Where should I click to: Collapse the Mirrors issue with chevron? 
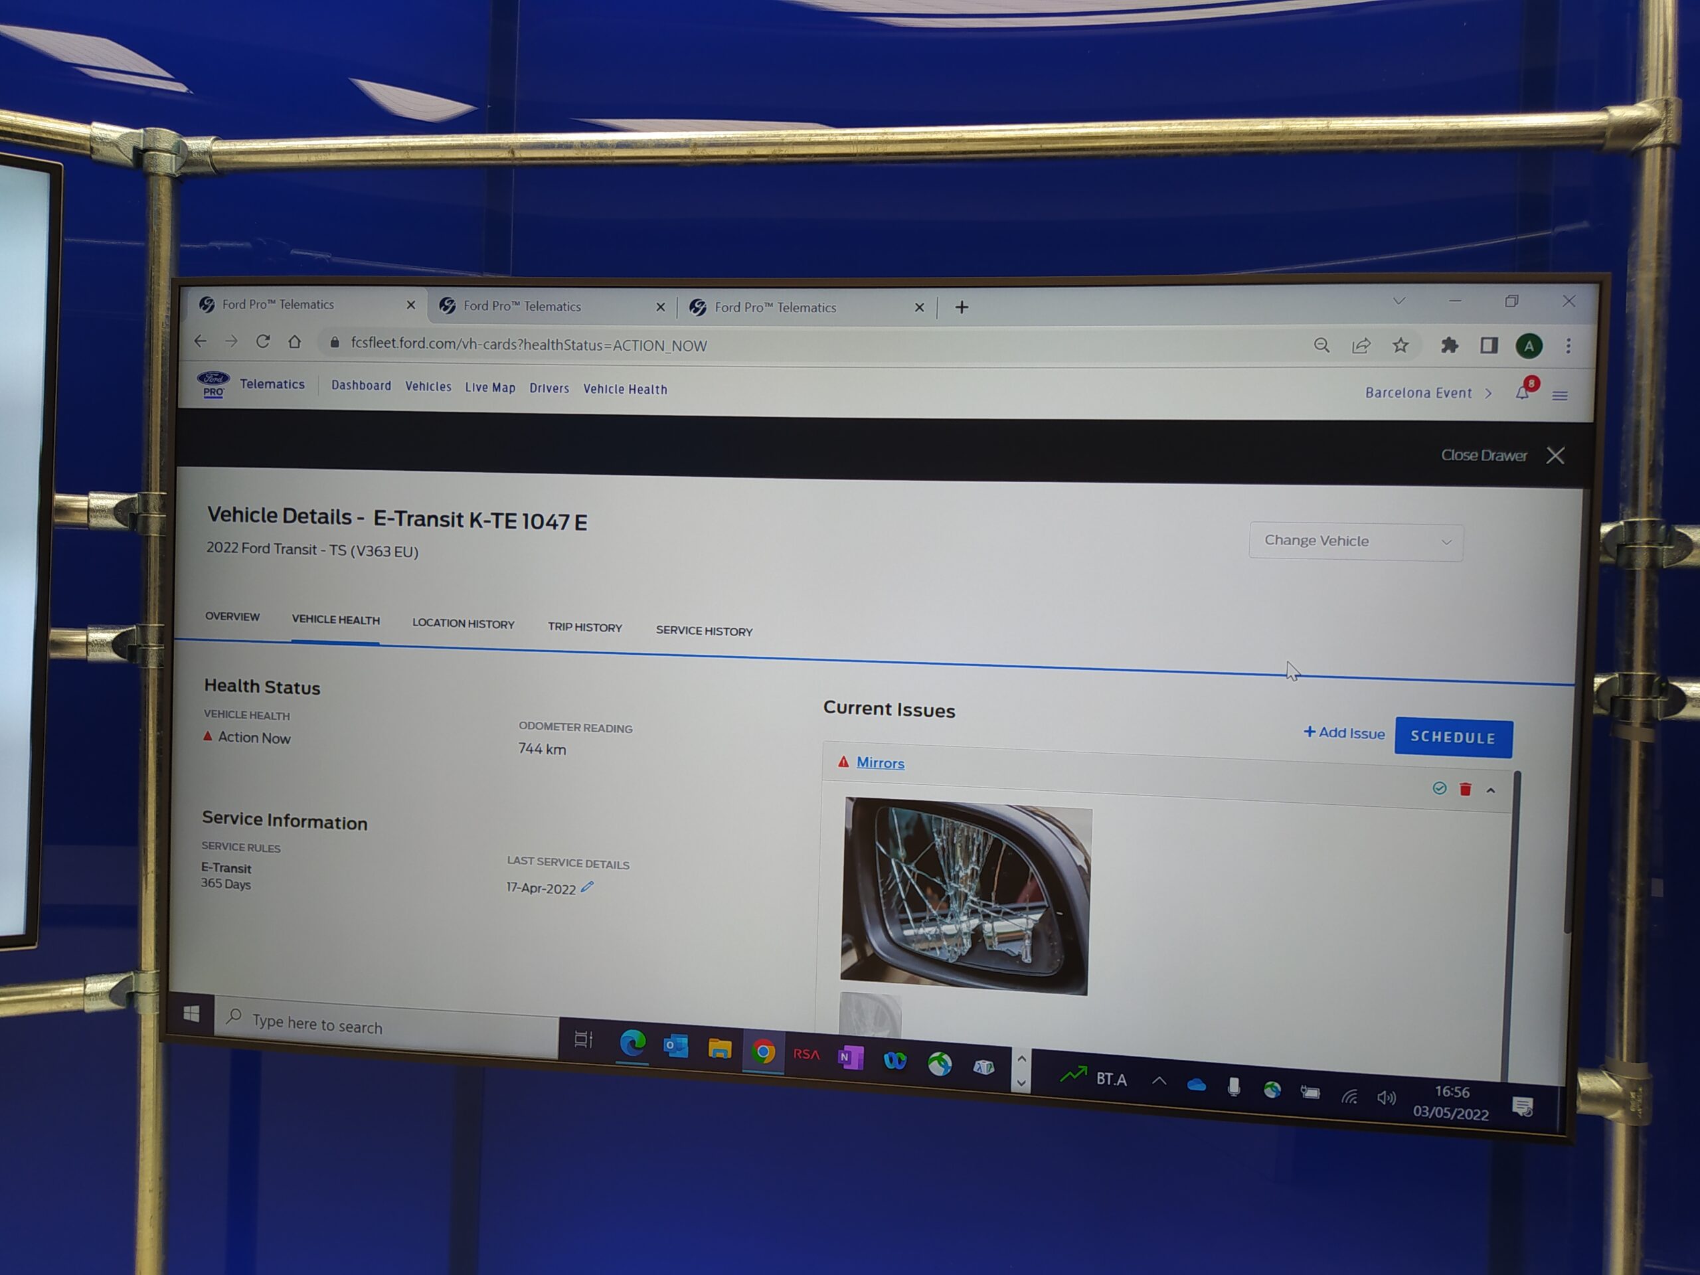[x=1491, y=790]
